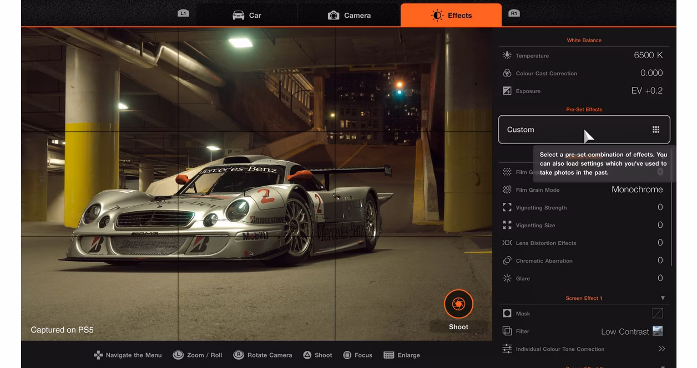The image size is (697, 368).
Task: Click the Lens Distortion Effects icon
Action: pos(507,243)
